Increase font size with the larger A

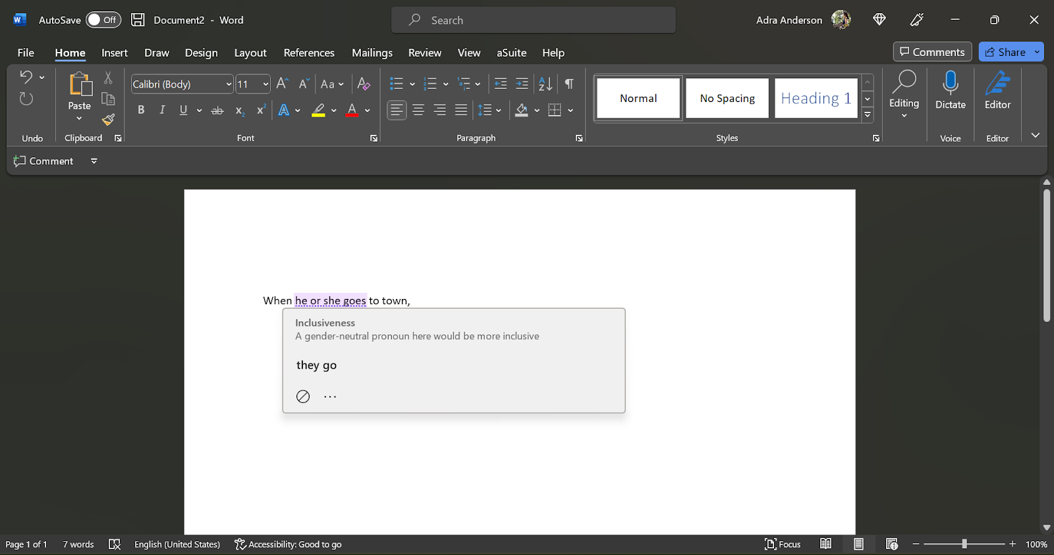click(x=282, y=84)
